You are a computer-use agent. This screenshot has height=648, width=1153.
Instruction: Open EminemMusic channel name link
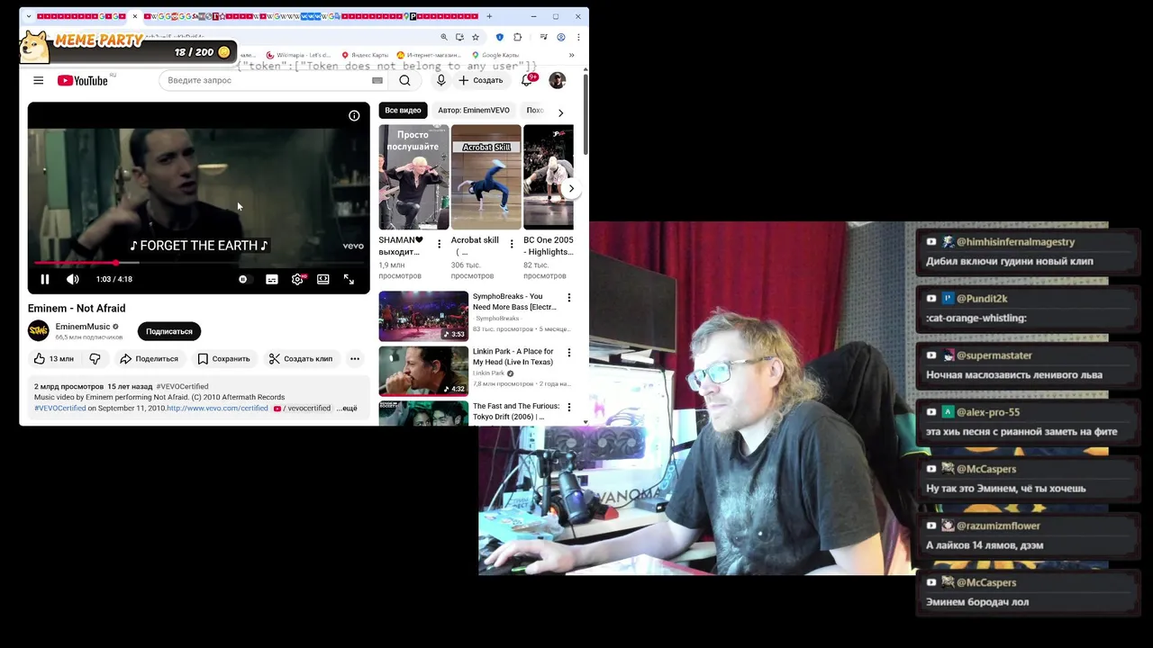[83, 327]
